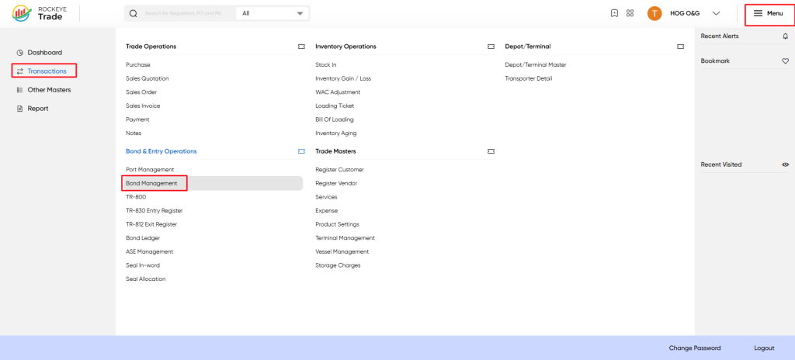
Task: Open Stock In
Action: 326,65
